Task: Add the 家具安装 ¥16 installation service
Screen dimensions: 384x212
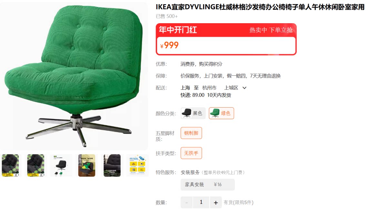Action: pyautogui.click(x=208, y=185)
